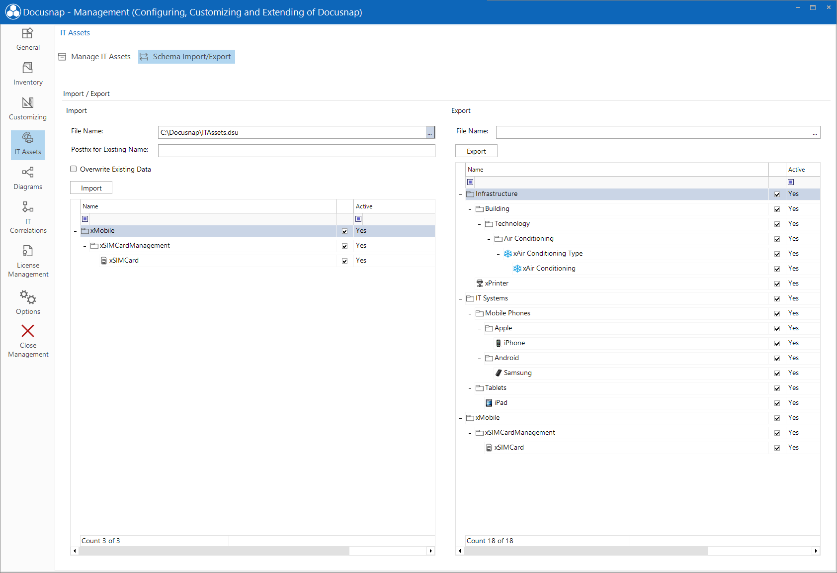Click the IT Assets breadcrumb heading
The width and height of the screenshot is (837, 573).
coord(75,33)
